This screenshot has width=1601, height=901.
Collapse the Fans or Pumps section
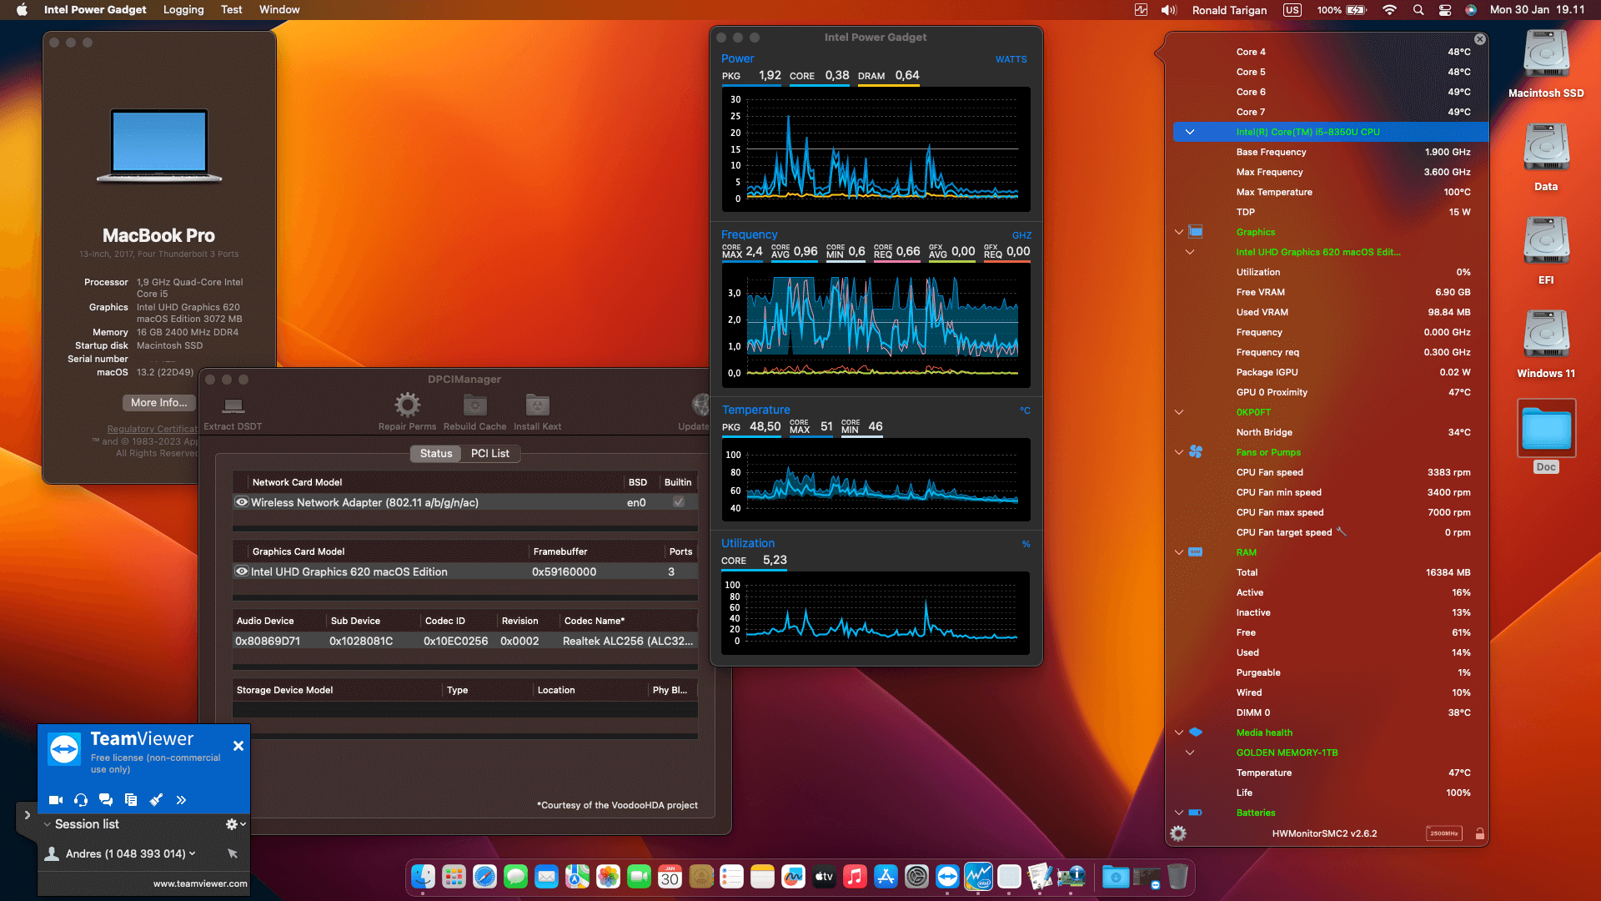[x=1179, y=452]
